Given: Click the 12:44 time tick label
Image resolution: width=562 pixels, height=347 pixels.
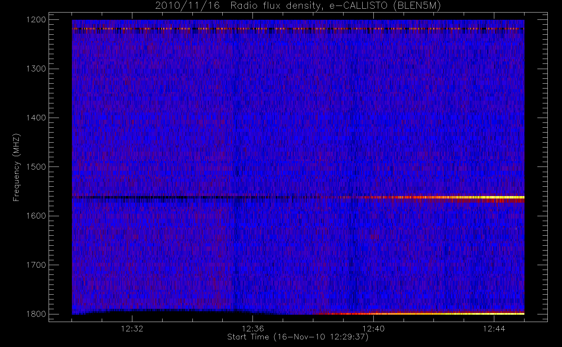Looking at the screenshot, I should click(494, 329).
